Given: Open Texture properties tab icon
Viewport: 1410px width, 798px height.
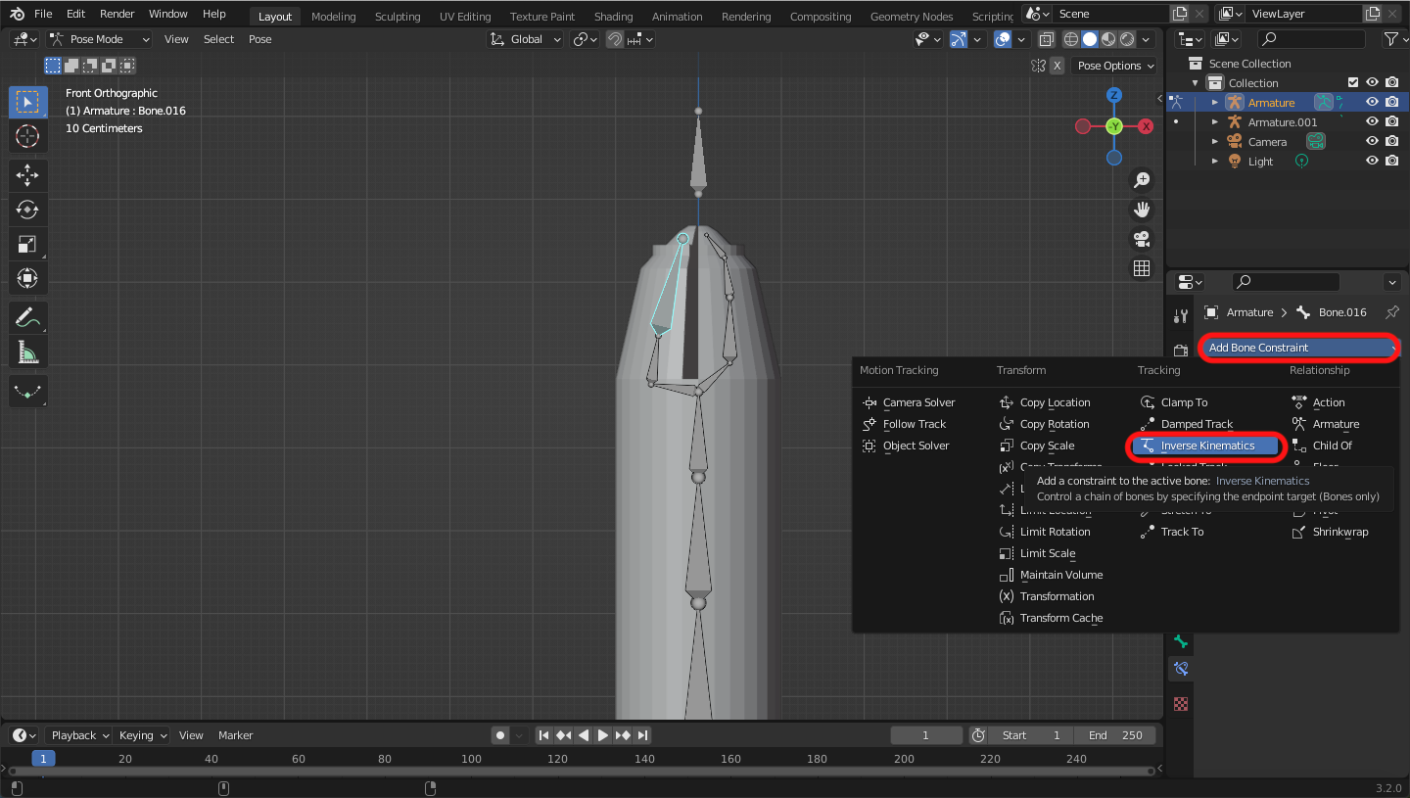Looking at the screenshot, I should pyautogui.click(x=1181, y=703).
